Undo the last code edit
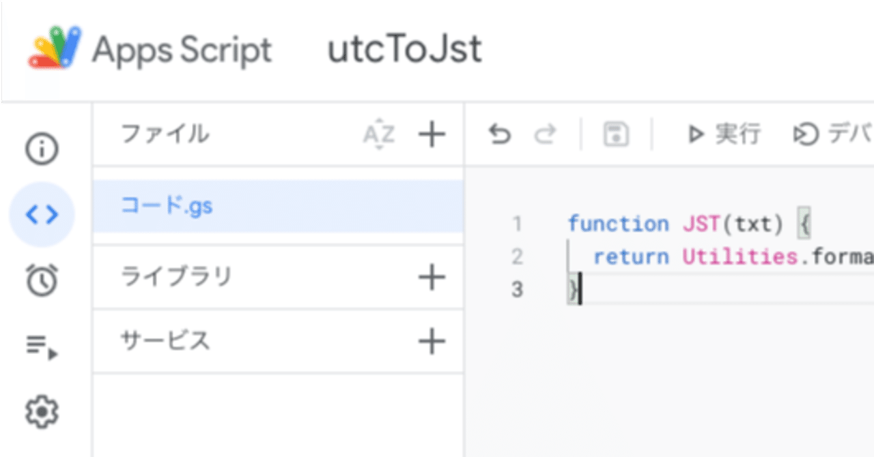The height and width of the screenshot is (457, 874). click(500, 134)
